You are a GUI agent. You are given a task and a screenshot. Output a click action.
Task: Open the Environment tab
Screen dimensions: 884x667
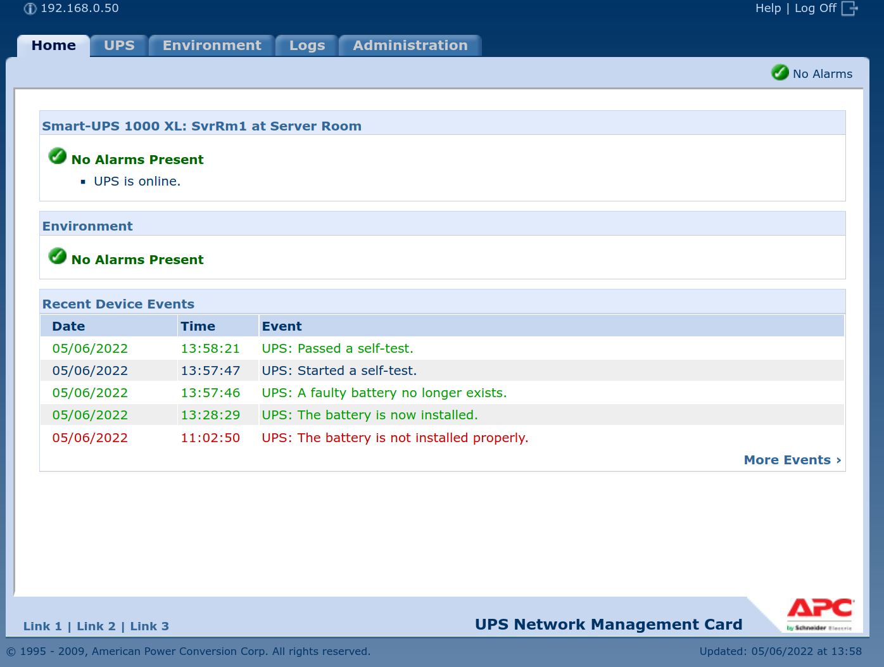pyautogui.click(x=212, y=46)
